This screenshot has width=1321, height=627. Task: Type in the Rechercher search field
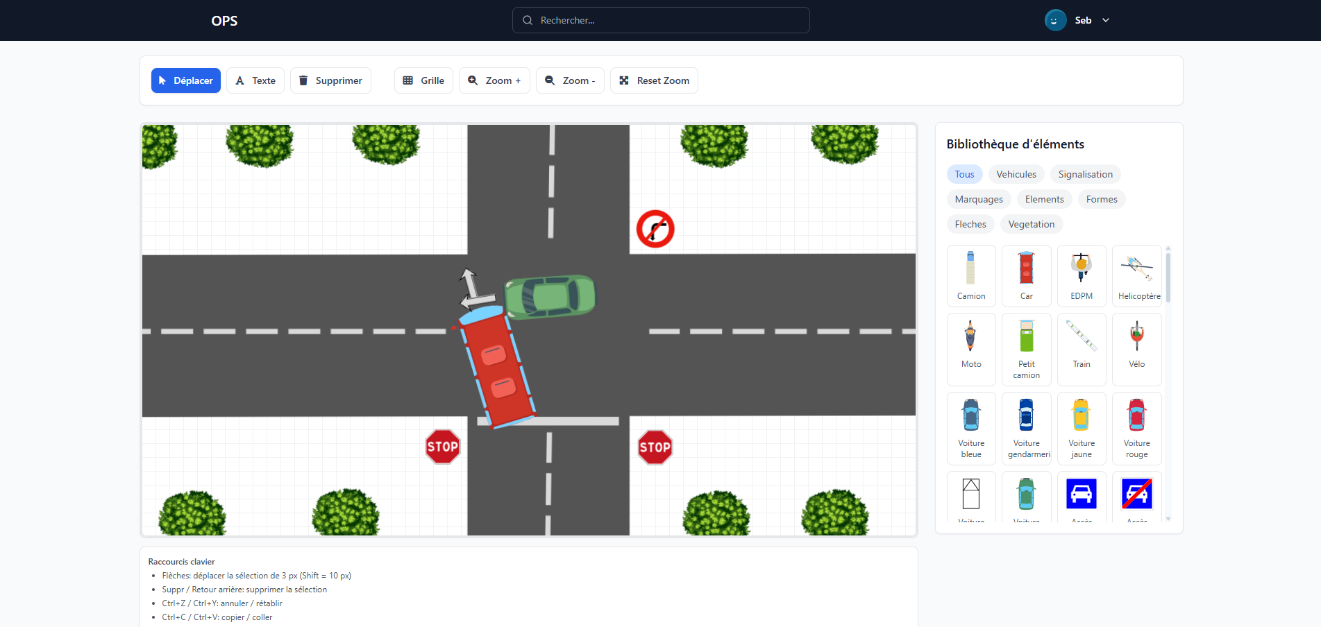[660, 20]
